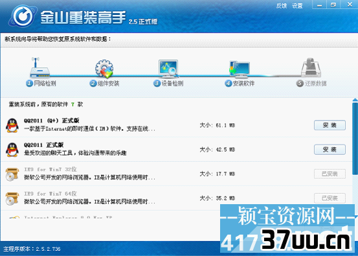Click the scrollbar up arrow of software list
The image size is (358, 256).
(x=355, y=100)
